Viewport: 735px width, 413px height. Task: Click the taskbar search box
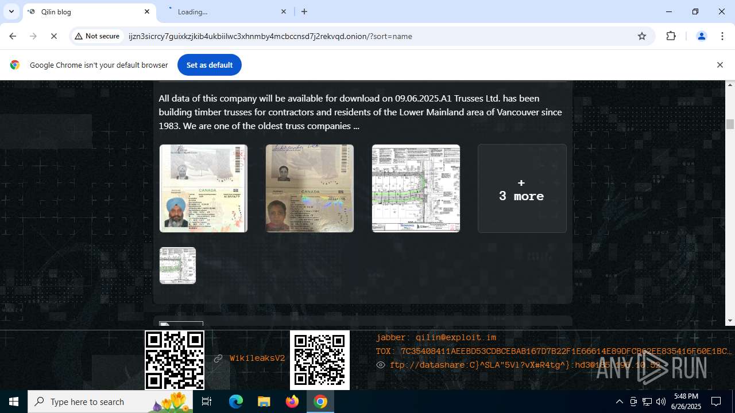coord(110,402)
